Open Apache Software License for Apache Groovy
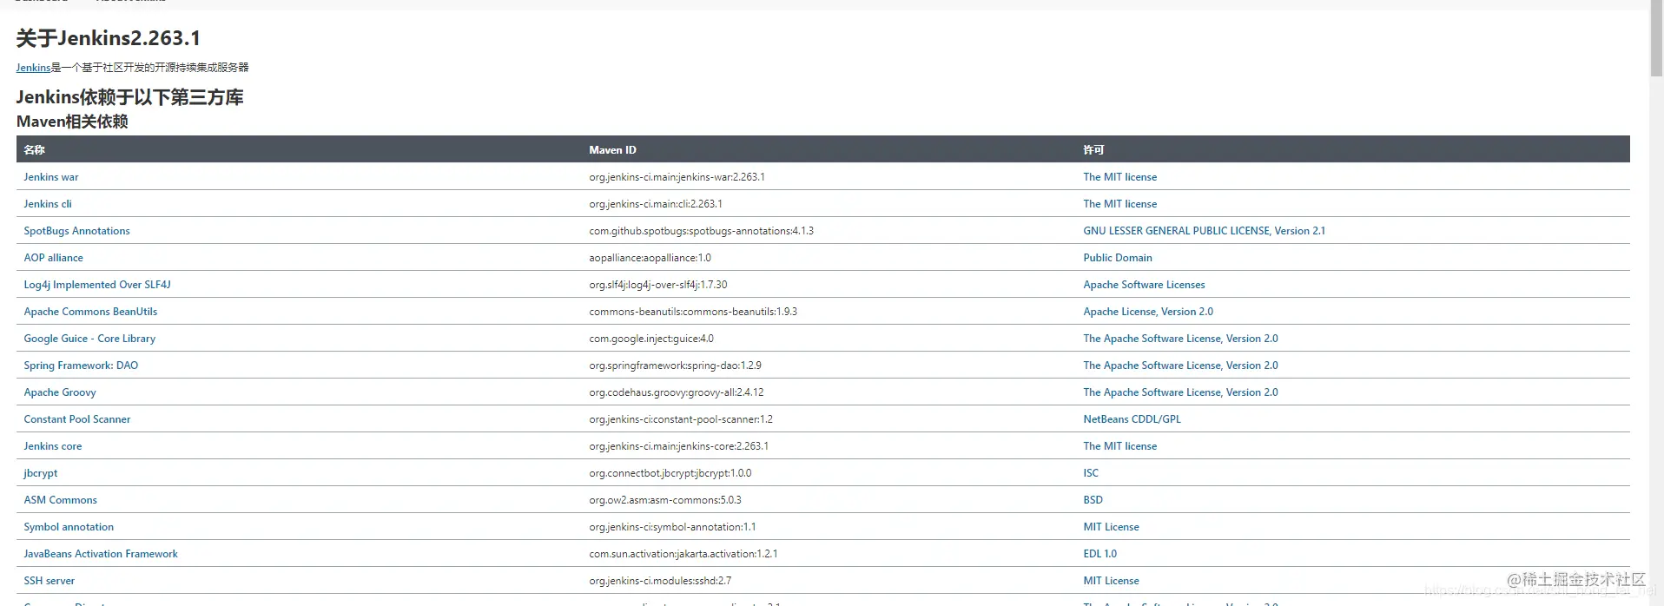The height and width of the screenshot is (606, 1664). (x=1180, y=392)
